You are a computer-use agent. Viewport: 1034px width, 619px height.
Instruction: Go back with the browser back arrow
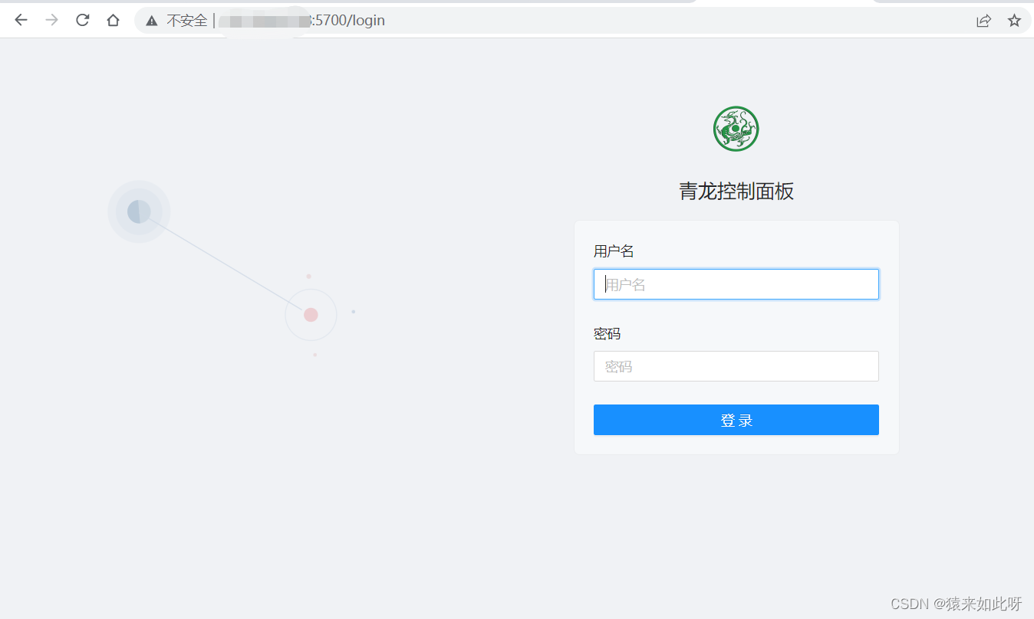(x=21, y=21)
